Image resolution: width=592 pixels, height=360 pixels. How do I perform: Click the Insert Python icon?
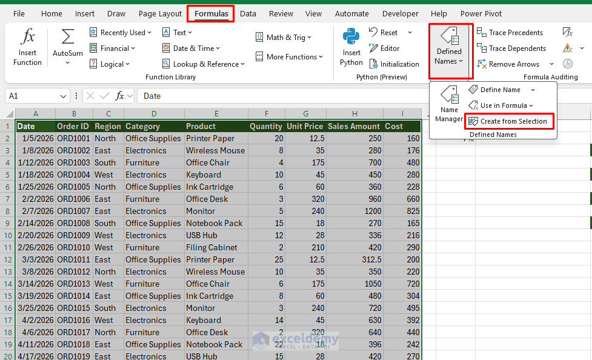pos(351,36)
